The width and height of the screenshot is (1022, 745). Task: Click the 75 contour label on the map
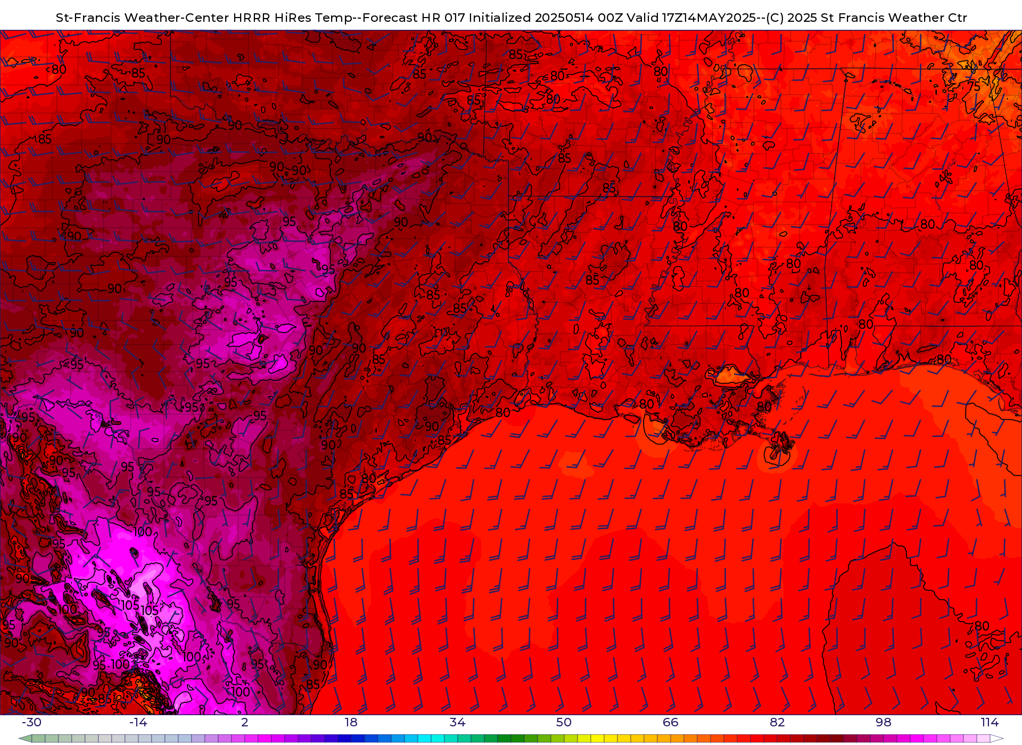974,86
